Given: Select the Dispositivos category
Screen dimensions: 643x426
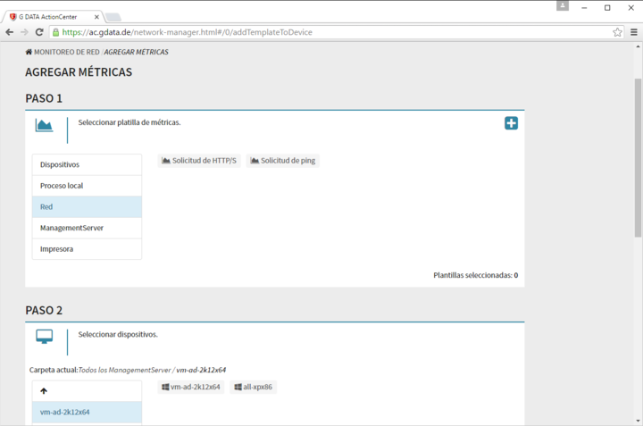Looking at the screenshot, I should coord(87,164).
